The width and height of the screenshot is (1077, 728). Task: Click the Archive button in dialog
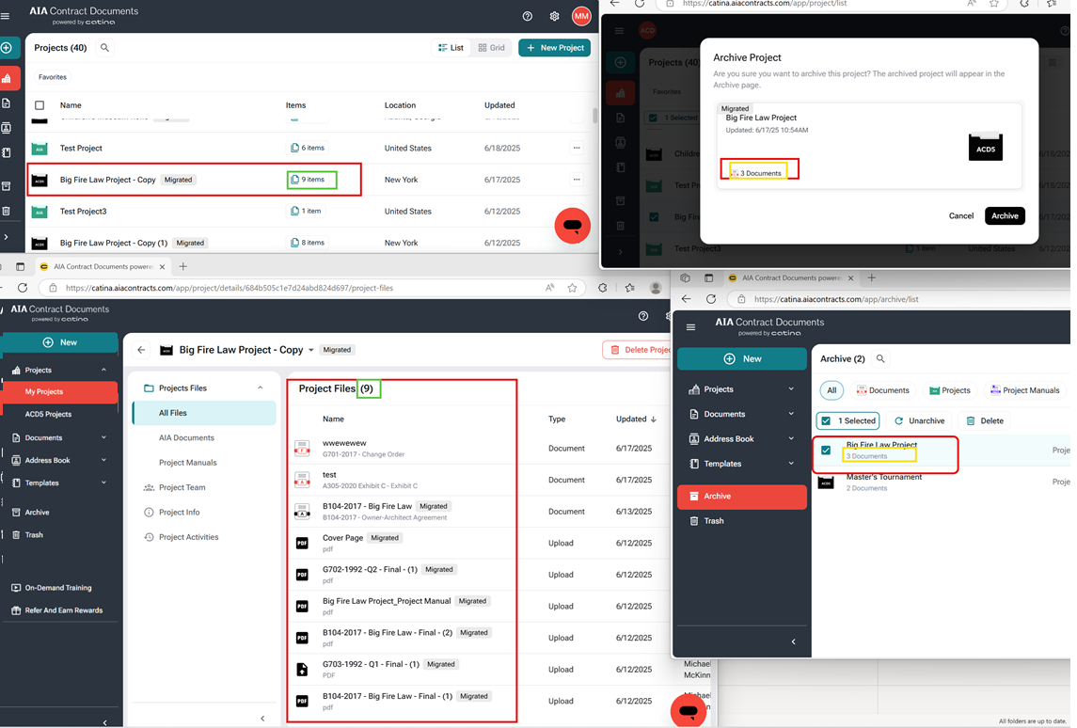pos(1004,215)
